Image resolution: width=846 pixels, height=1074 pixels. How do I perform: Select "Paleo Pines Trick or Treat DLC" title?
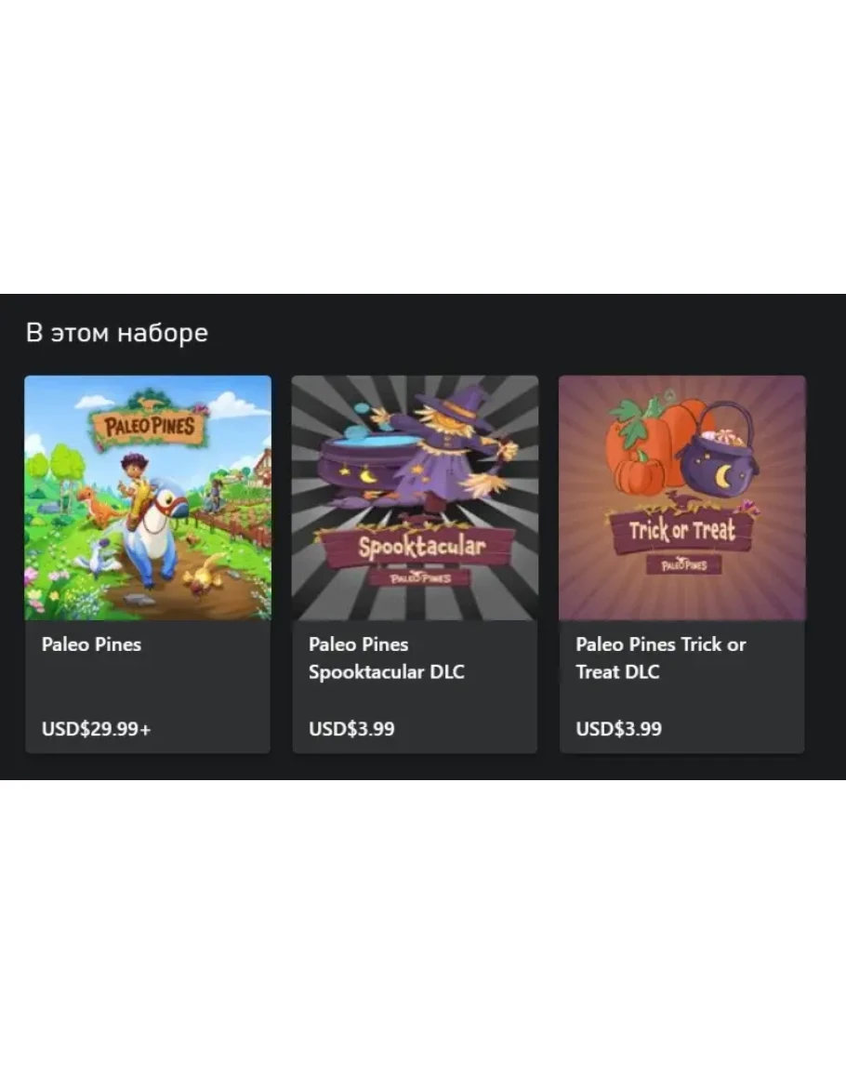(x=660, y=658)
